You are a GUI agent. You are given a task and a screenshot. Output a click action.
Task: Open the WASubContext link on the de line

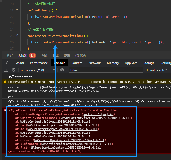tap(62, 129)
